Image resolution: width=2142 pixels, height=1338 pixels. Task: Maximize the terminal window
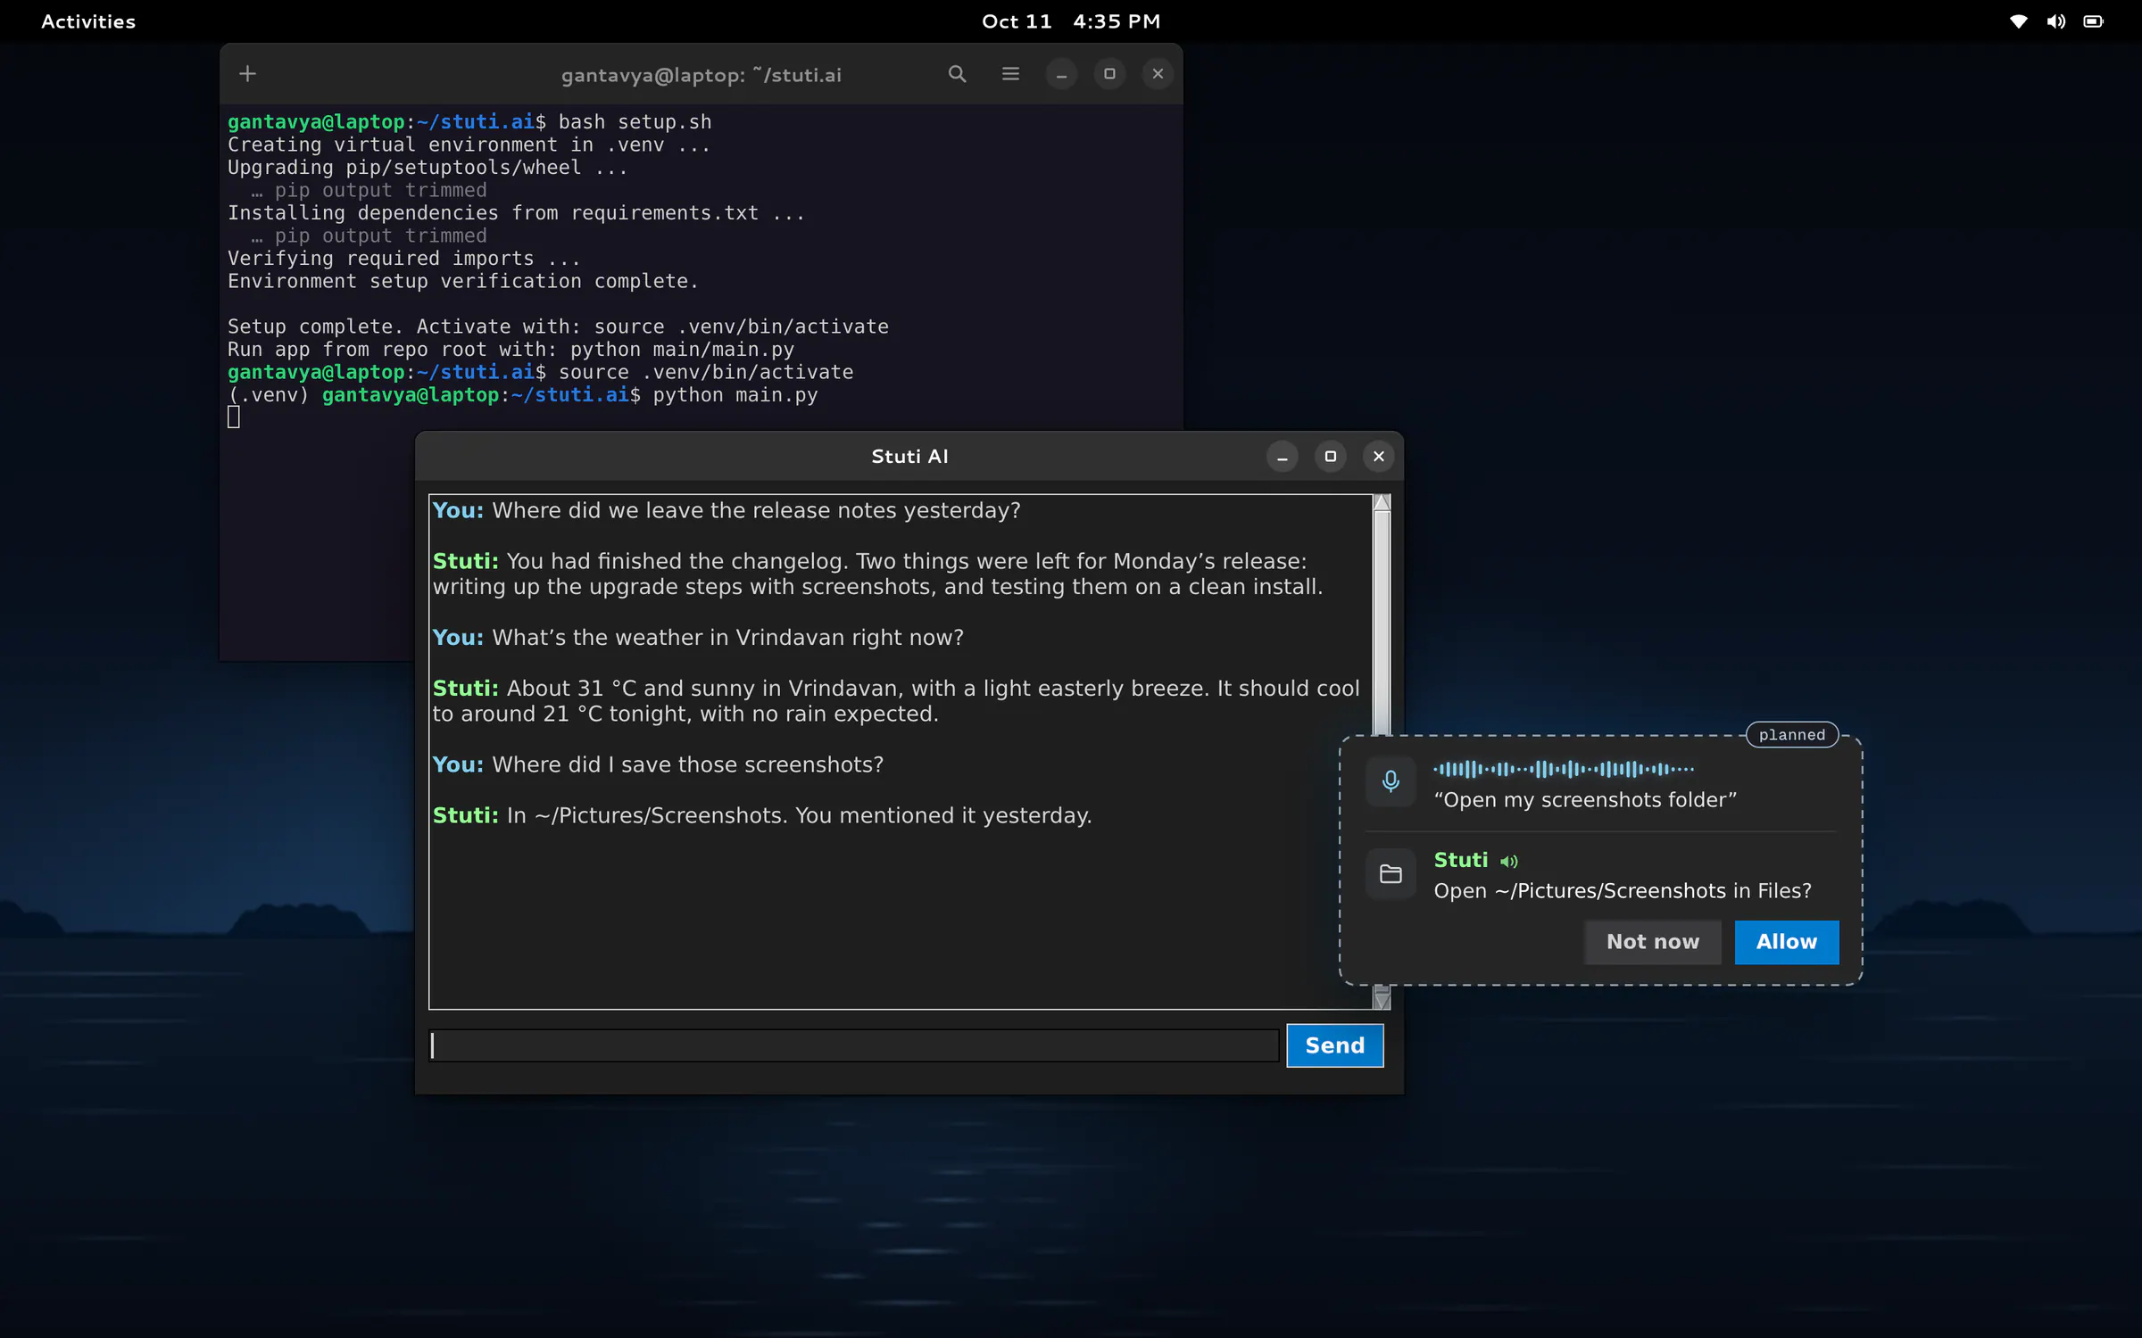coord(1109,74)
